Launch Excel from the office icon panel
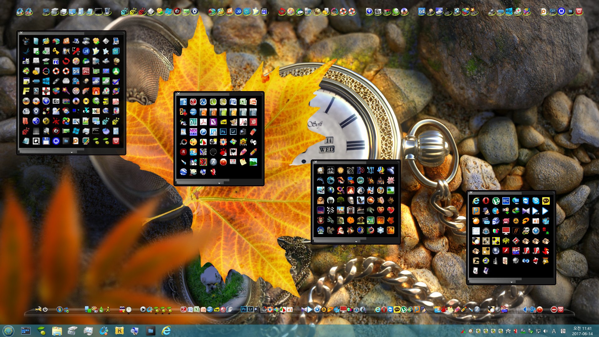The image size is (599, 337). pyautogui.click(x=243, y=102)
